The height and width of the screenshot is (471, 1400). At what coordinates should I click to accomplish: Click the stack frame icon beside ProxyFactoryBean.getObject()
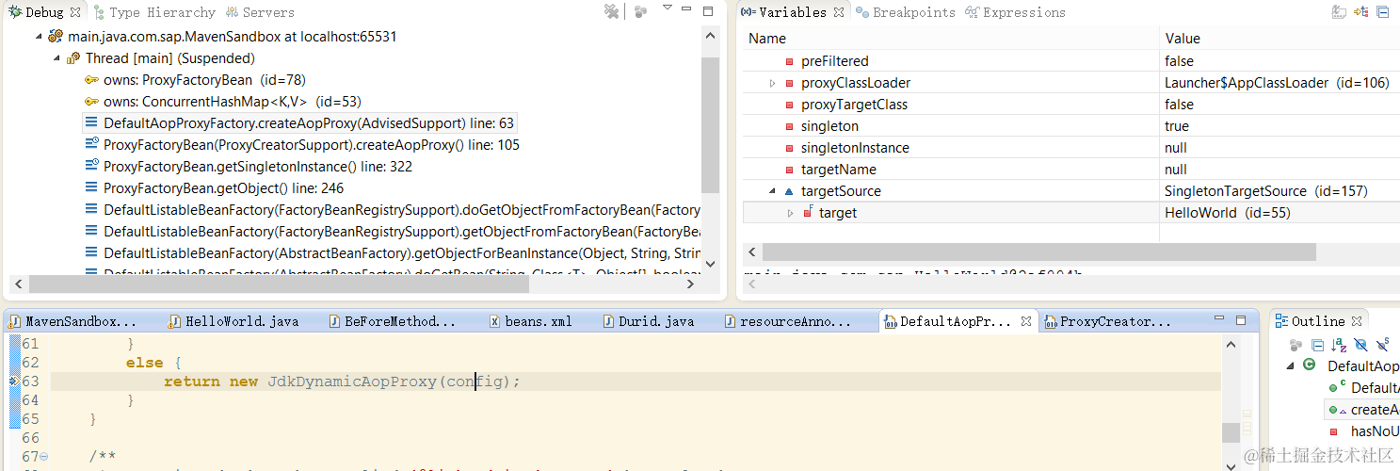point(91,188)
